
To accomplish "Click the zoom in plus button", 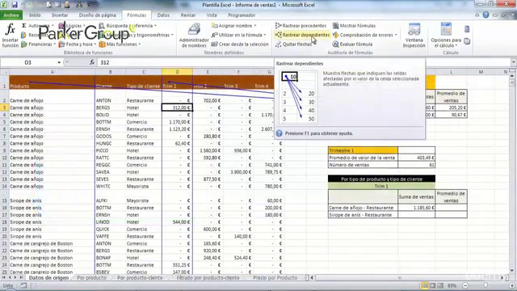I will tap(512, 285).
